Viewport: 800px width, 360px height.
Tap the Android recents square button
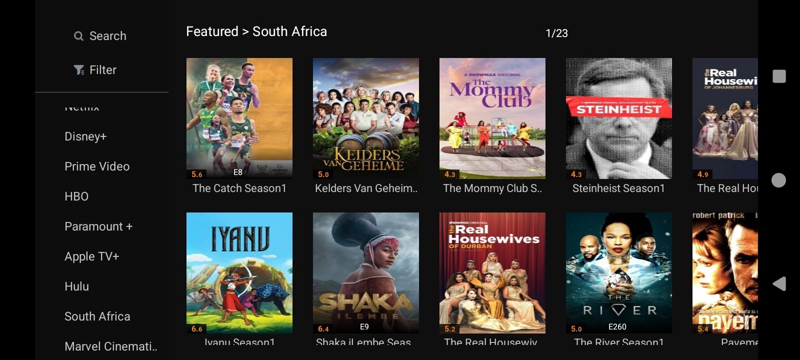pos(779,76)
